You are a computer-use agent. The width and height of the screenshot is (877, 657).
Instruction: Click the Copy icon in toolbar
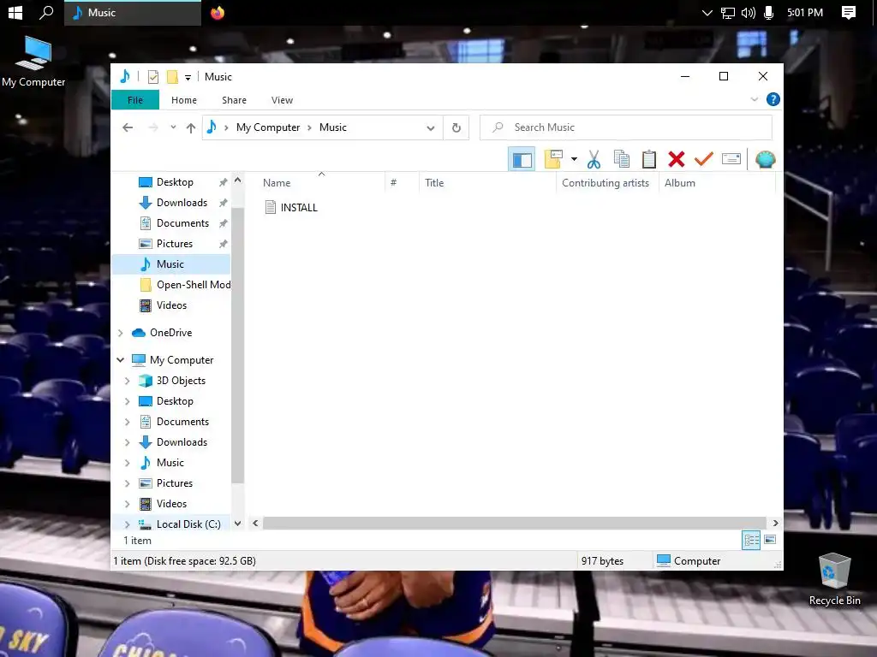coord(622,160)
